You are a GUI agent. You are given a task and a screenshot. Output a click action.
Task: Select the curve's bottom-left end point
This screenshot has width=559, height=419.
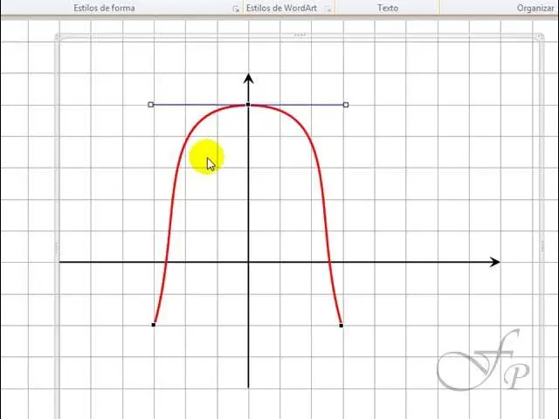pos(154,325)
